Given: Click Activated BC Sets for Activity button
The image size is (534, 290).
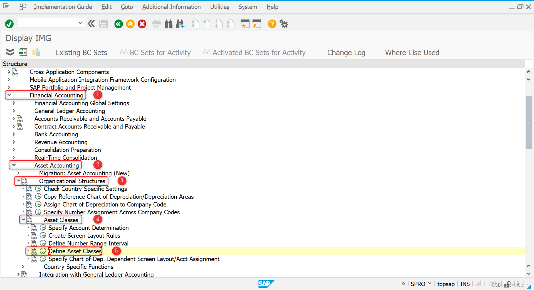Looking at the screenshot, I should [254, 53].
